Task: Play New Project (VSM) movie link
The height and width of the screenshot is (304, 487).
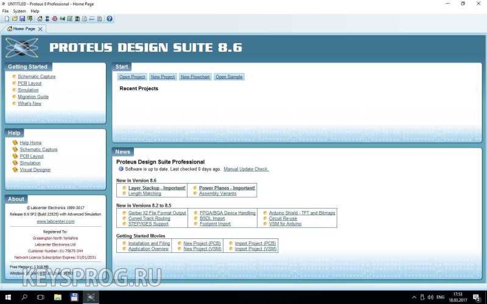Action: (x=203, y=249)
